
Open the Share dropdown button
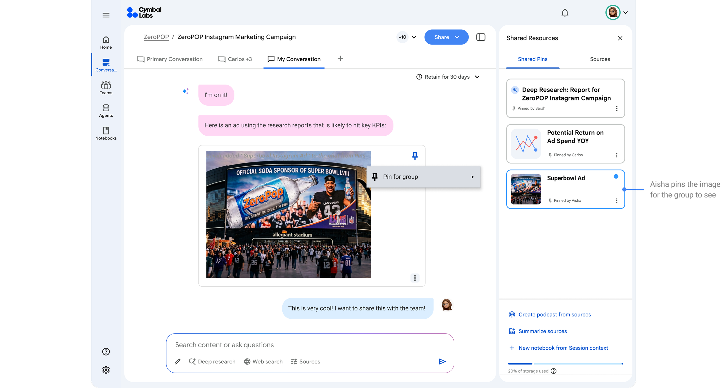(x=446, y=37)
